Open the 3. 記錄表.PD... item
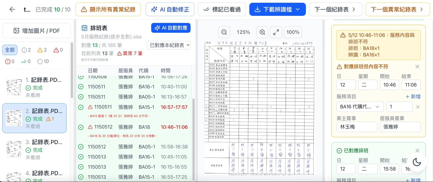Screen dimensions: 433x182 click(x=34, y=149)
